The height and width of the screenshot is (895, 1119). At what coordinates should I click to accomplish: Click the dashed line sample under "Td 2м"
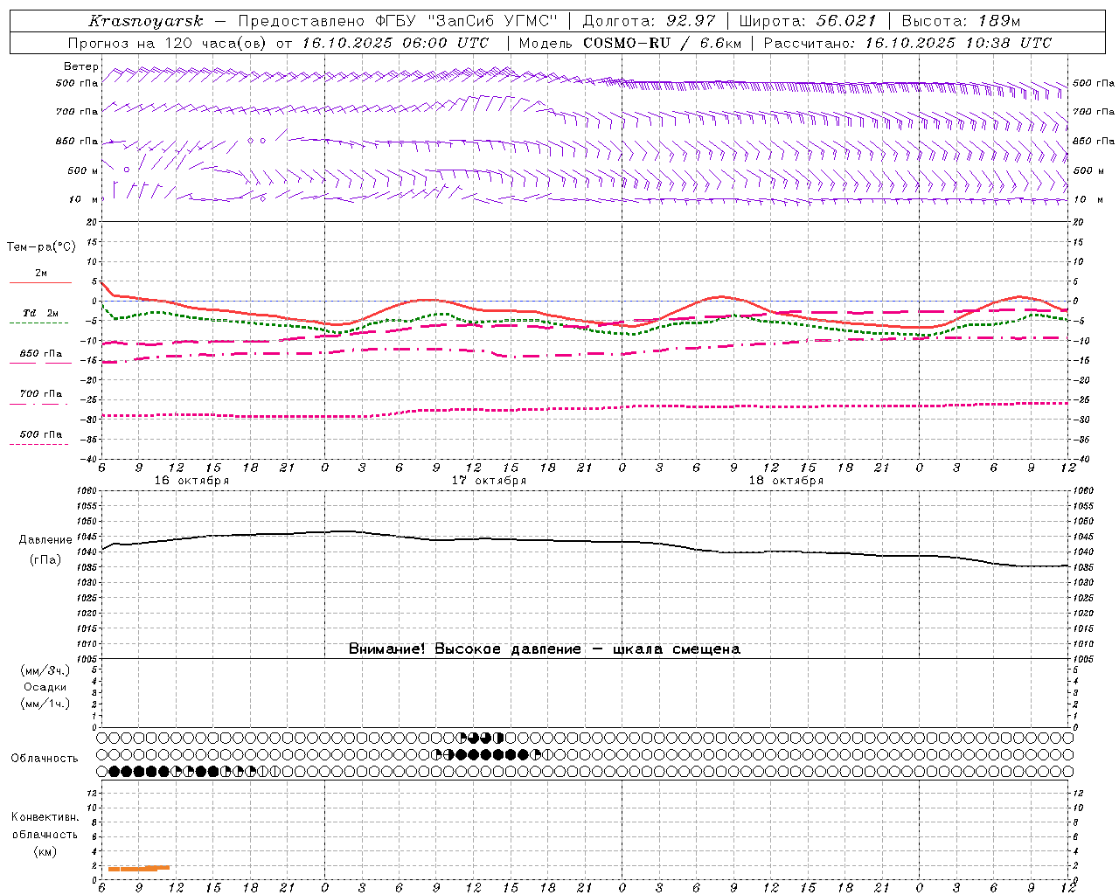[39, 323]
